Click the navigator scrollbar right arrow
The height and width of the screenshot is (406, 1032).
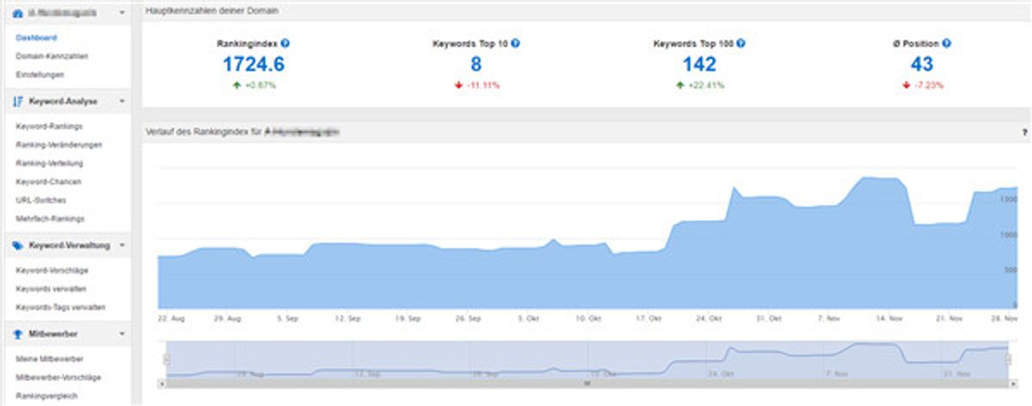pos(1012,383)
